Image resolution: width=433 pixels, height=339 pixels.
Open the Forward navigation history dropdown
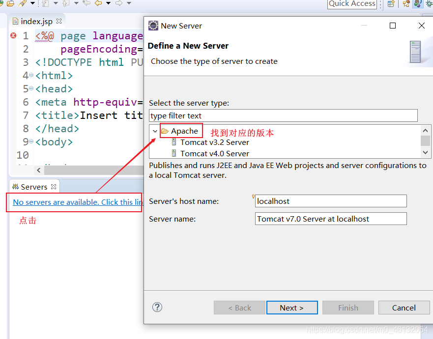coord(129,3)
